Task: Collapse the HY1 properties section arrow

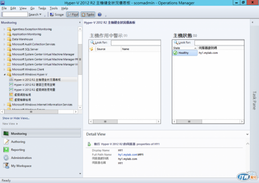Action: tap(248, 144)
